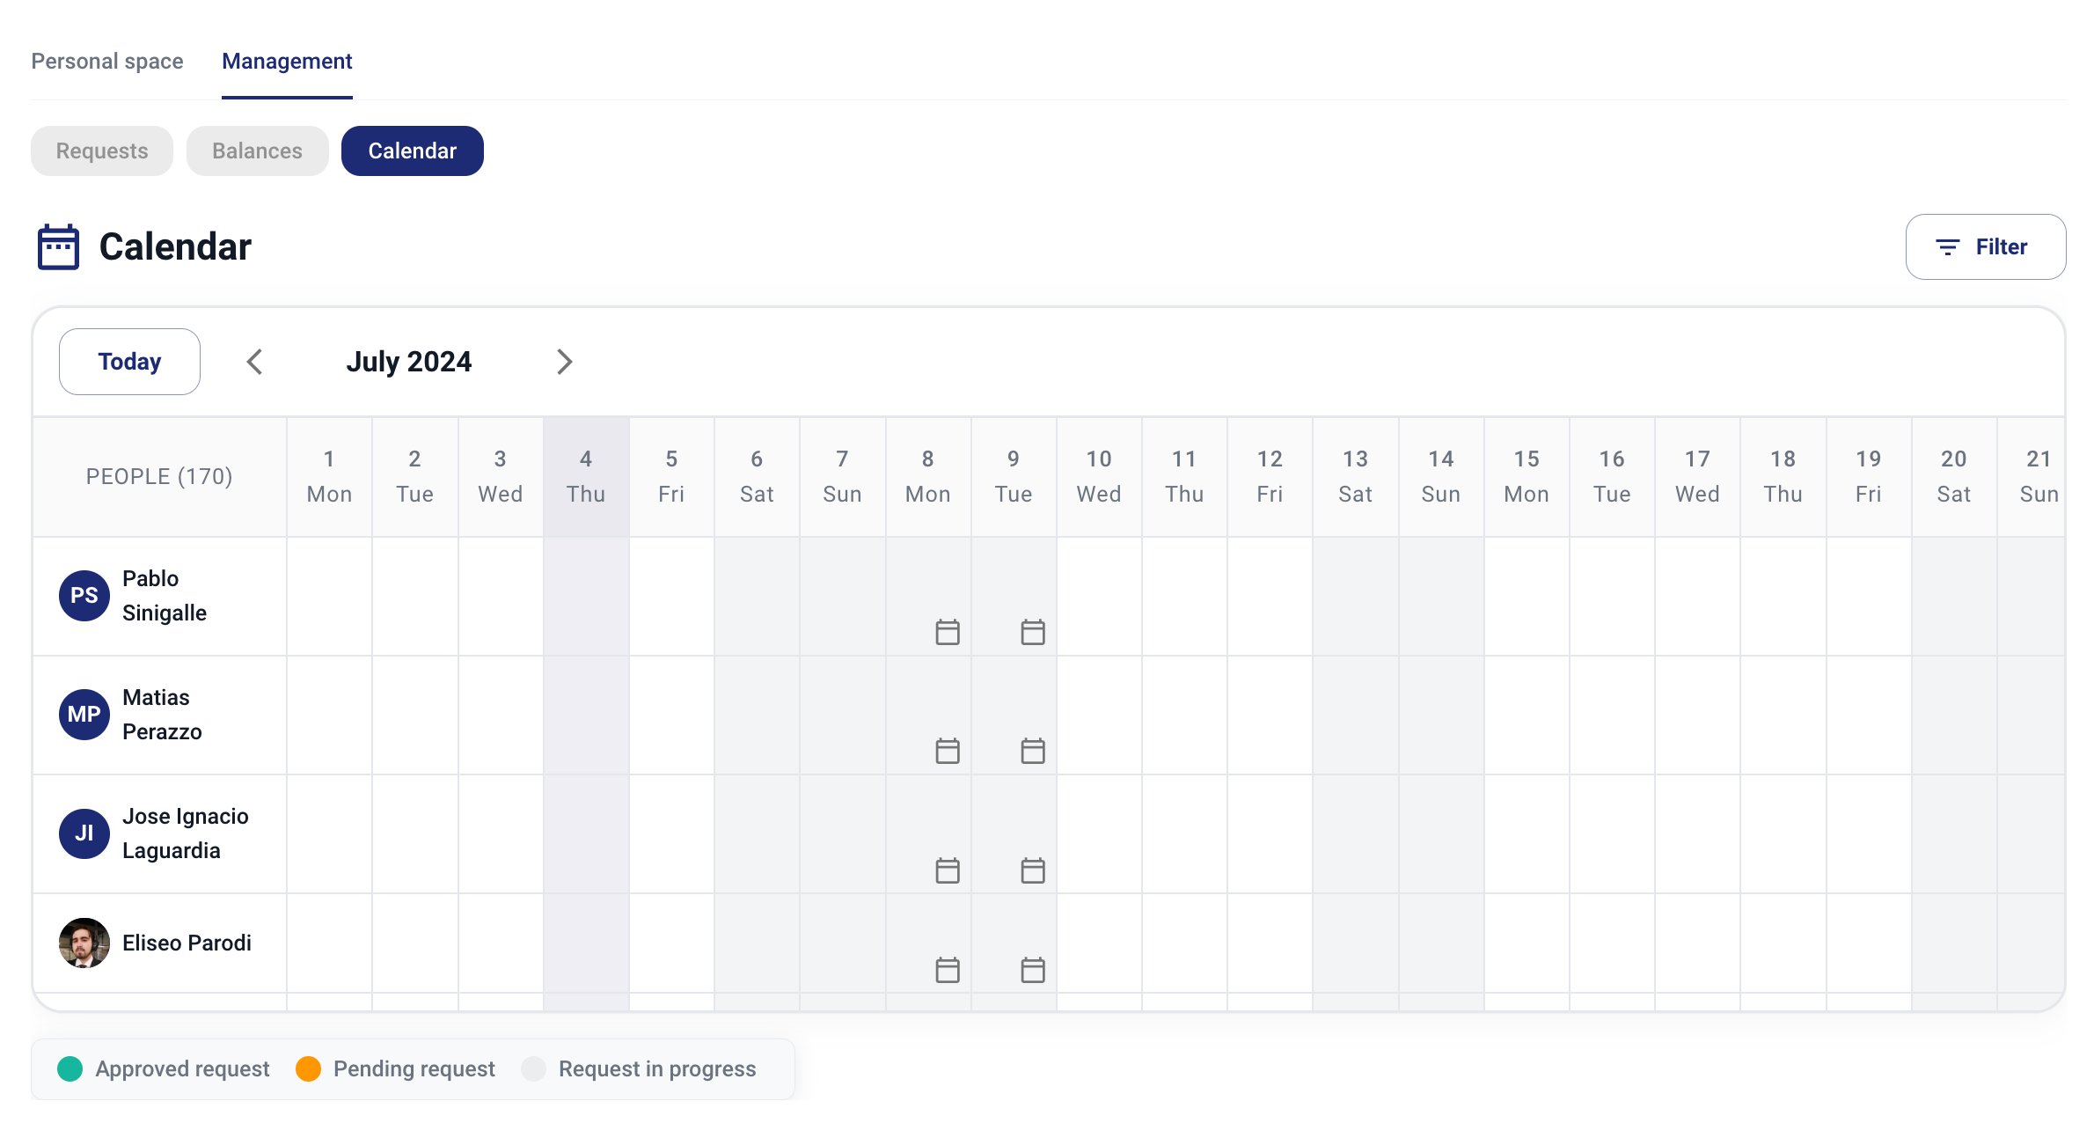Click Eliseo Parodi's calendar icon on July 8

click(x=947, y=970)
